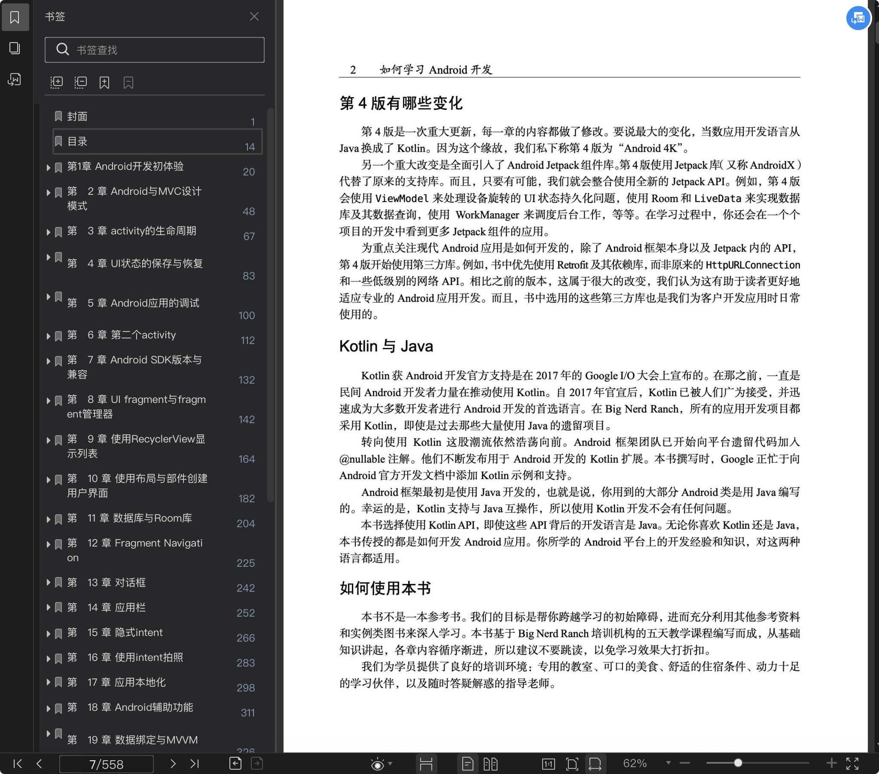879x774 pixels.
Task: Jump to 第15章 隐式intent
Action: 115,633
